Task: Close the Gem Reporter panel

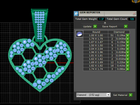Action: [134, 13]
